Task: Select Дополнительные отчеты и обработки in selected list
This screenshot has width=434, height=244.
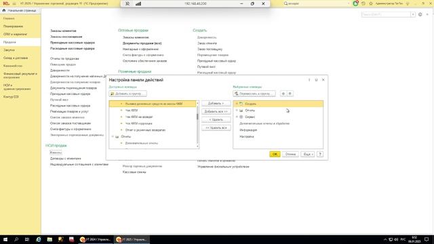Action: click(264, 123)
